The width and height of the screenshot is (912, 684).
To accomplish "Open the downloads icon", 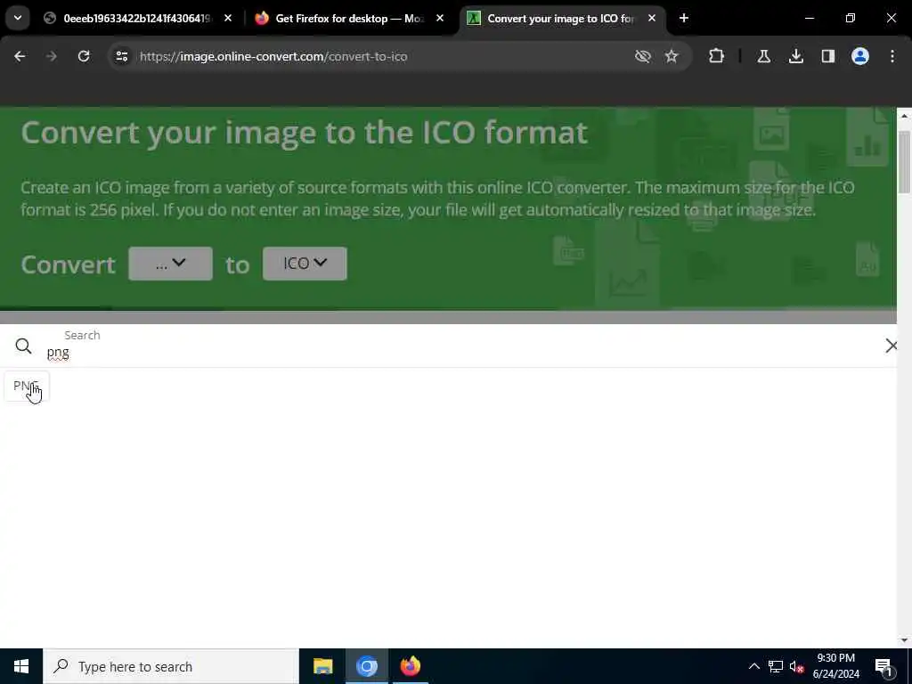I will [x=796, y=56].
